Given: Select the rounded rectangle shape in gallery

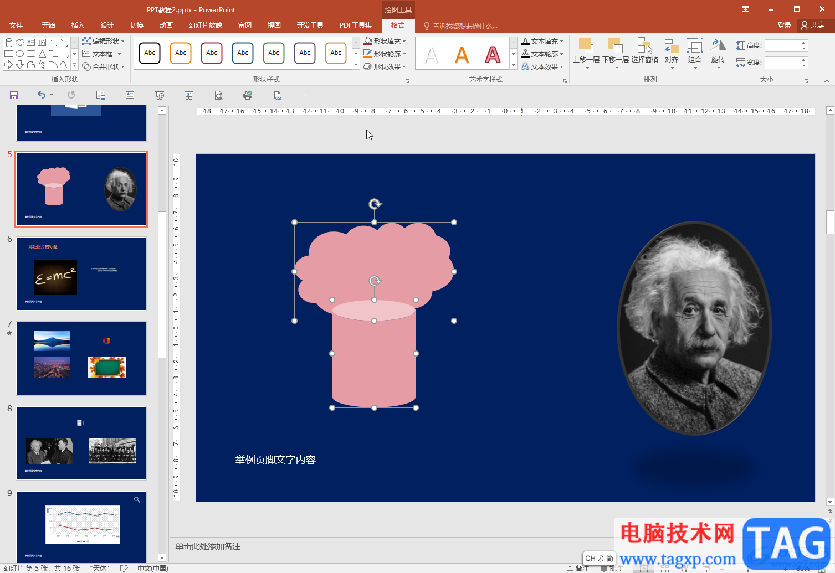Looking at the screenshot, I should tap(30, 54).
